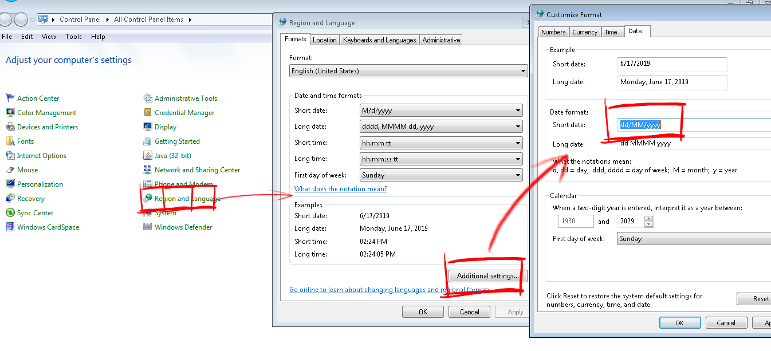Image resolution: width=771 pixels, height=351 pixels.
Task: Open the Windows Defender icon
Action: (148, 227)
